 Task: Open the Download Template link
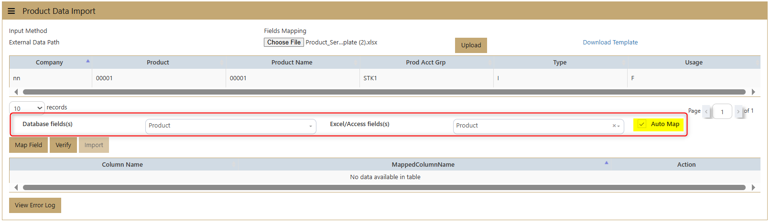pos(610,43)
